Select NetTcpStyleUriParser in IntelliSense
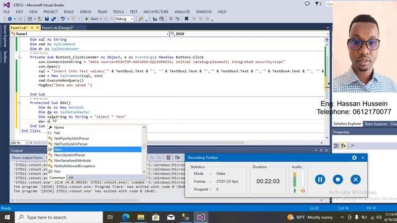 95,144
